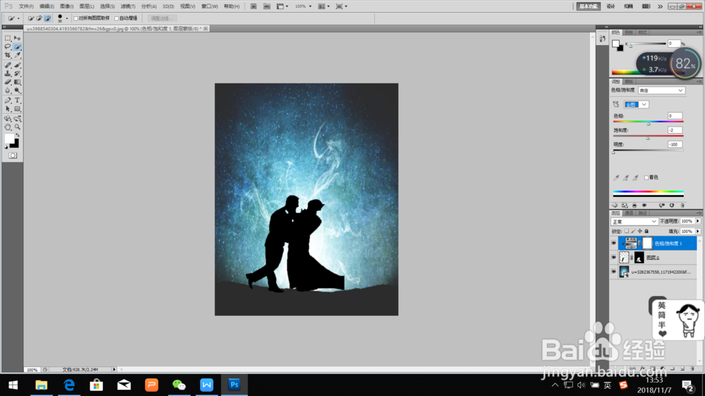Click the on-image adjustment hand icon
The height and width of the screenshot is (396, 705).
[616, 105]
